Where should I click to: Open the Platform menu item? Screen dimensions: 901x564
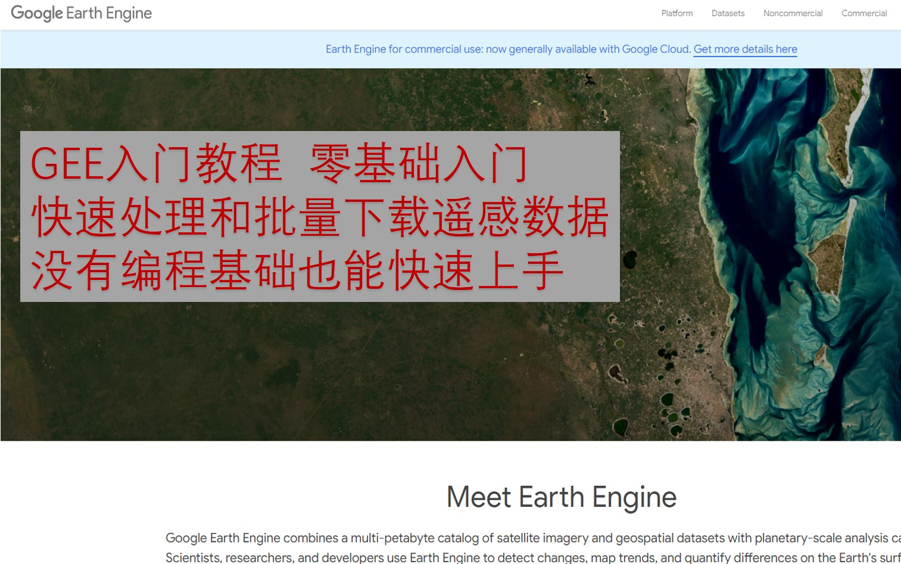[x=677, y=13]
